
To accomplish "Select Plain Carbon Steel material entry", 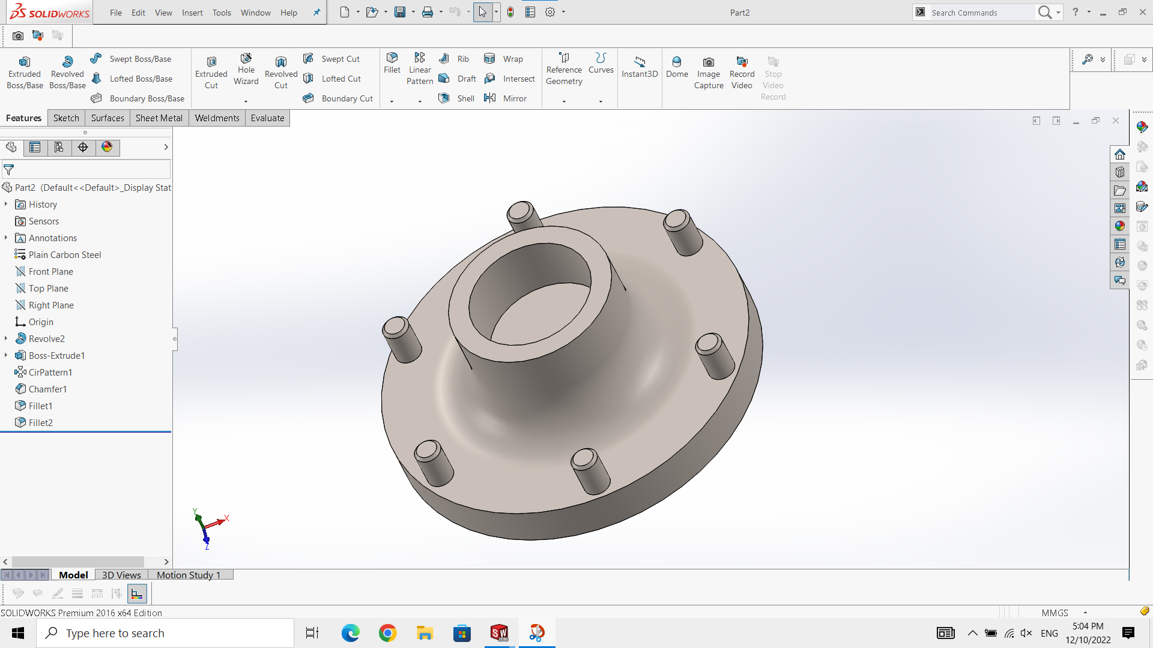I will 58,254.
